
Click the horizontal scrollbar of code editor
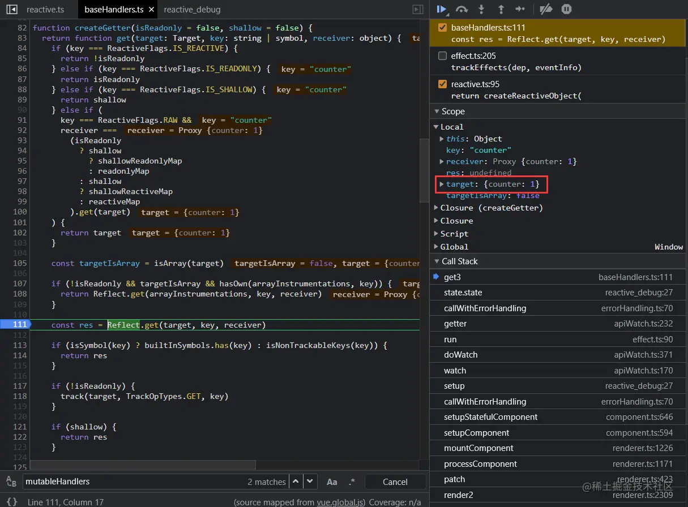coord(142,465)
